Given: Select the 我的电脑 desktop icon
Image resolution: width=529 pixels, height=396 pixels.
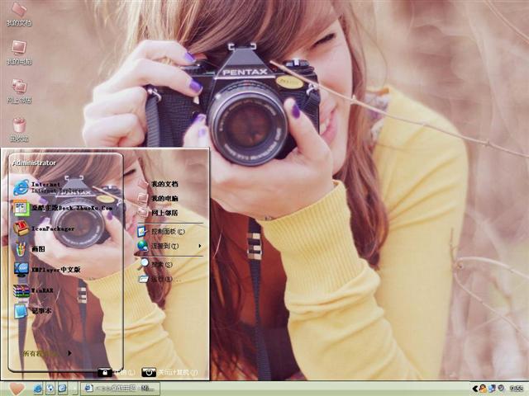Looking at the screenshot, I should click(x=19, y=53).
